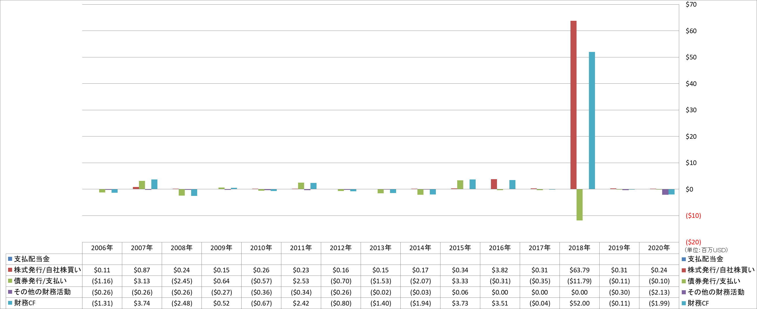Viewport: 757px width, 309px height.
Task: Click the $60 axis label
Action: [691, 31]
